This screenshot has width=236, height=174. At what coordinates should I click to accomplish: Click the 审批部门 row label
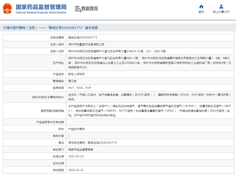pyautogui.click(x=58, y=150)
